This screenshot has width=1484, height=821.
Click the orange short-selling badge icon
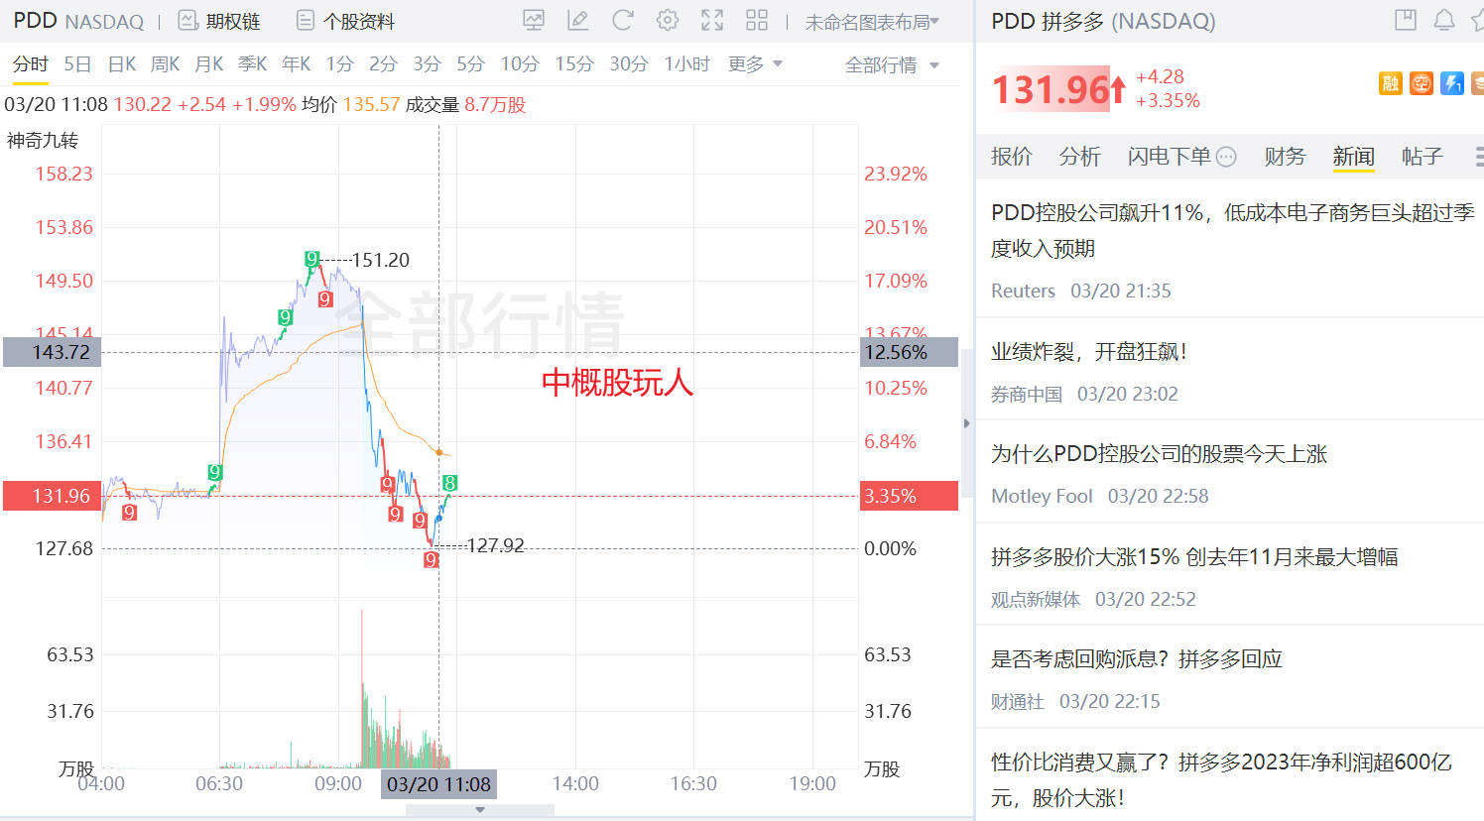click(1422, 84)
